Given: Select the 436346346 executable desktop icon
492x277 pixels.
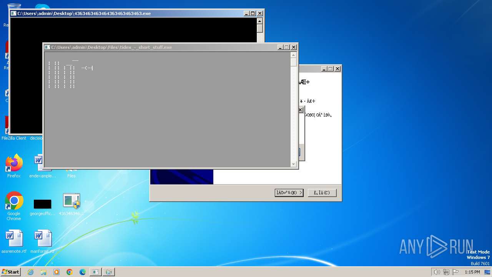Looking at the screenshot, I should (x=71, y=205).
